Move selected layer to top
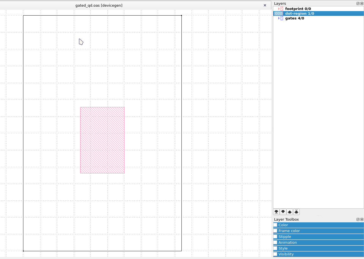Image resolution: width=364 pixels, height=259 pixels. point(296,212)
